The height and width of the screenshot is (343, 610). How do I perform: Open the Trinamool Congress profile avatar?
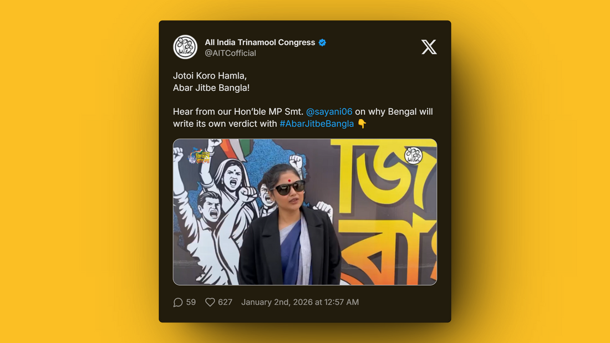tap(185, 47)
